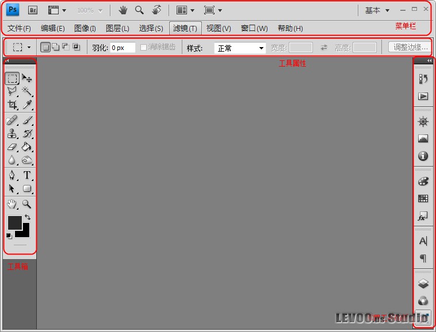Select the Hand tool in toolbox
Viewport: 436px width, 332px height.
(12, 204)
